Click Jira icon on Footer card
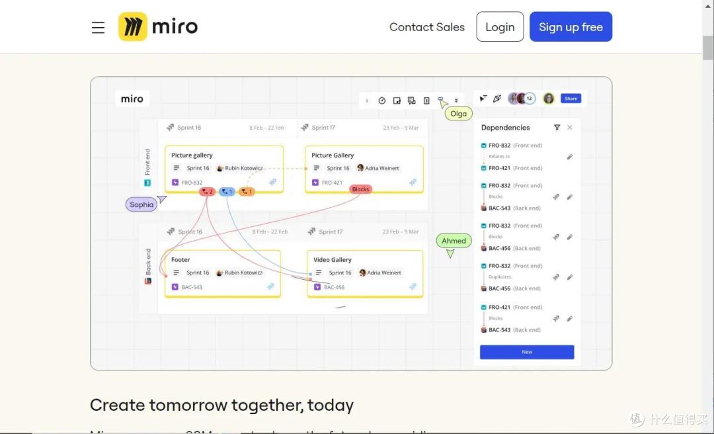Viewport: 714px width, 434px height. pyautogui.click(x=270, y=286)
